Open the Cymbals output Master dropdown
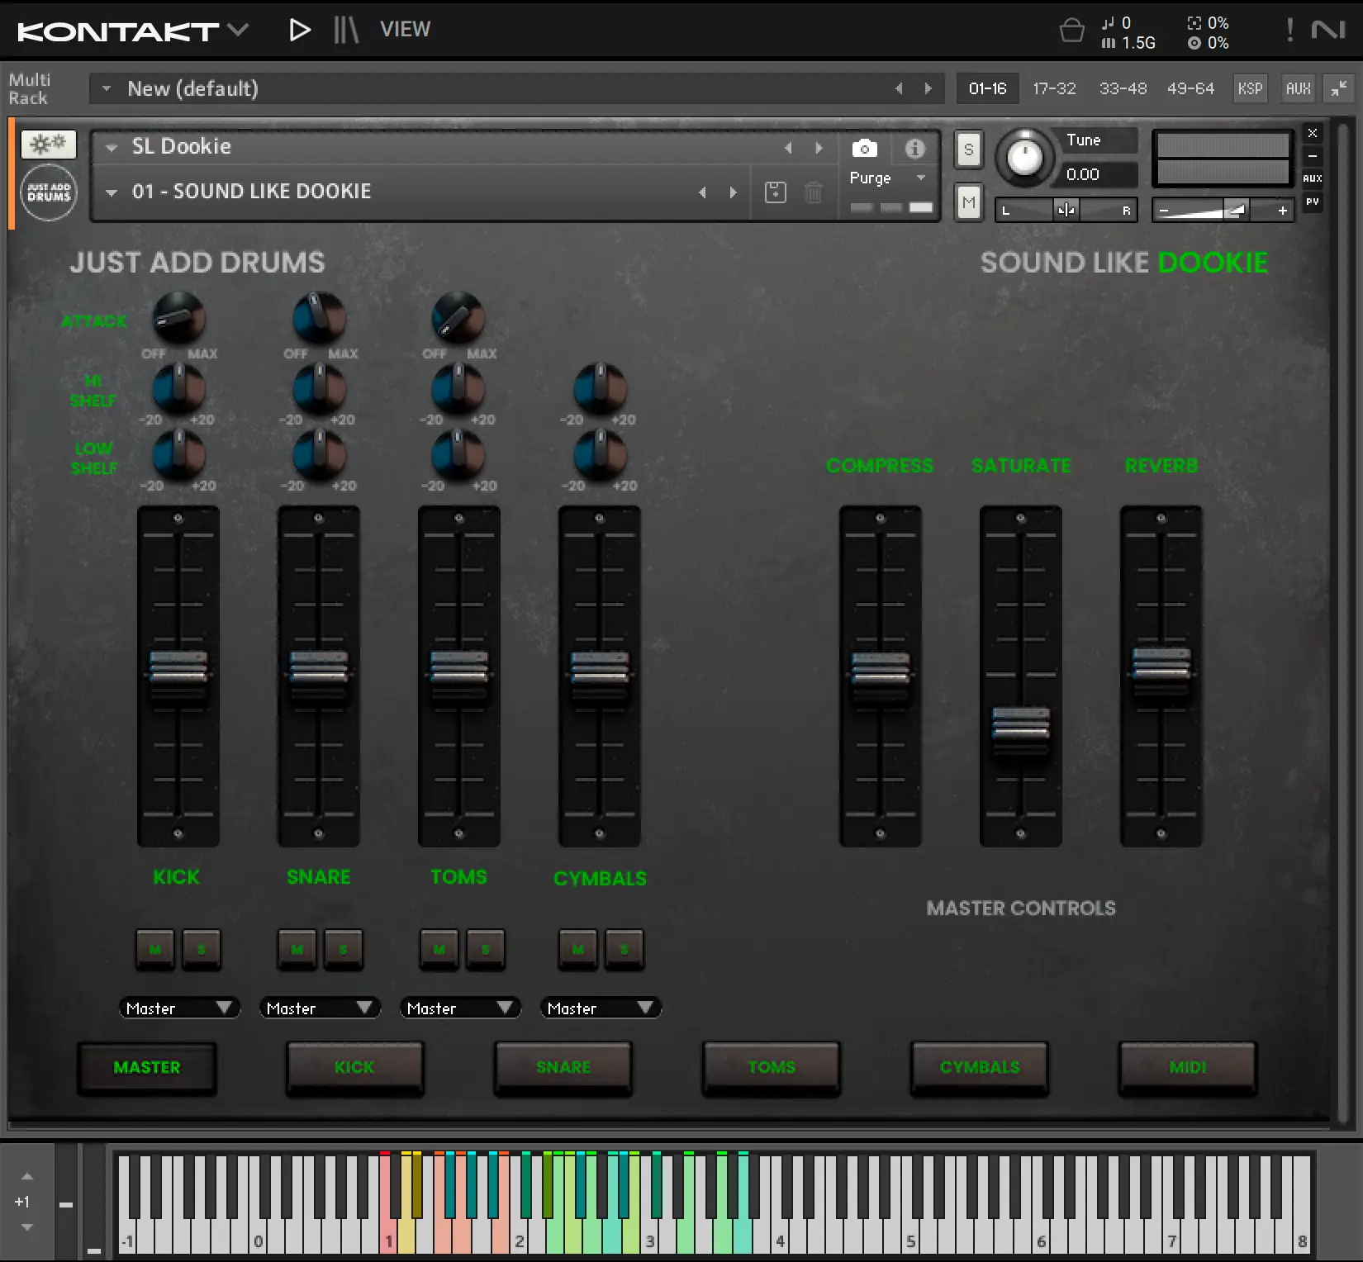This screenshot has height=1262, width=1363. [600, 1008]
